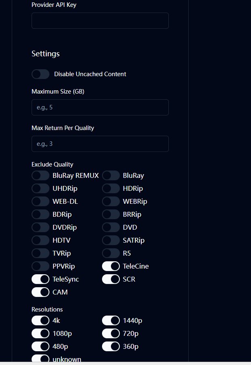Disable the TeleSync switch
This screenshot has width=251, height=365.
pyautogui.click(x=40, y=279)
